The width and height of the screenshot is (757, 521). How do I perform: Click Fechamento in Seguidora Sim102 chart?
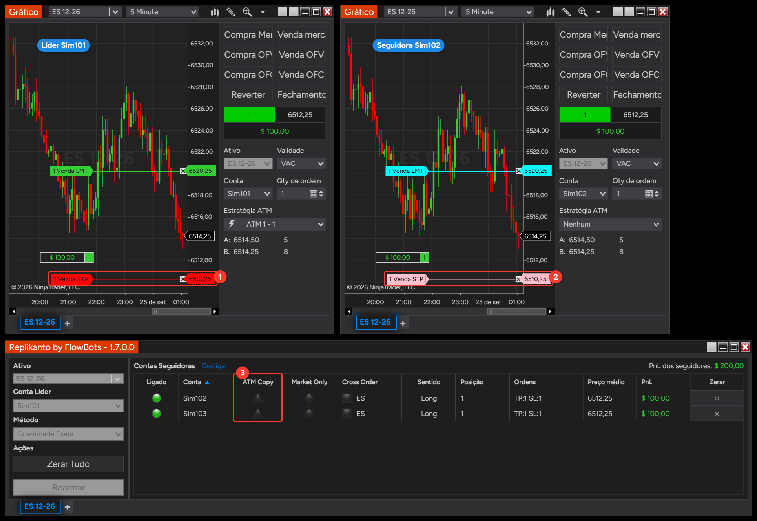pos(637,95)
